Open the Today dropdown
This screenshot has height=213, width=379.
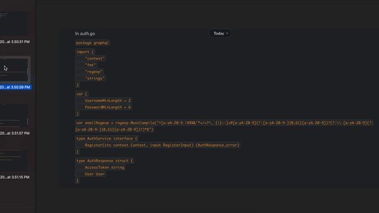coord(220,33)
